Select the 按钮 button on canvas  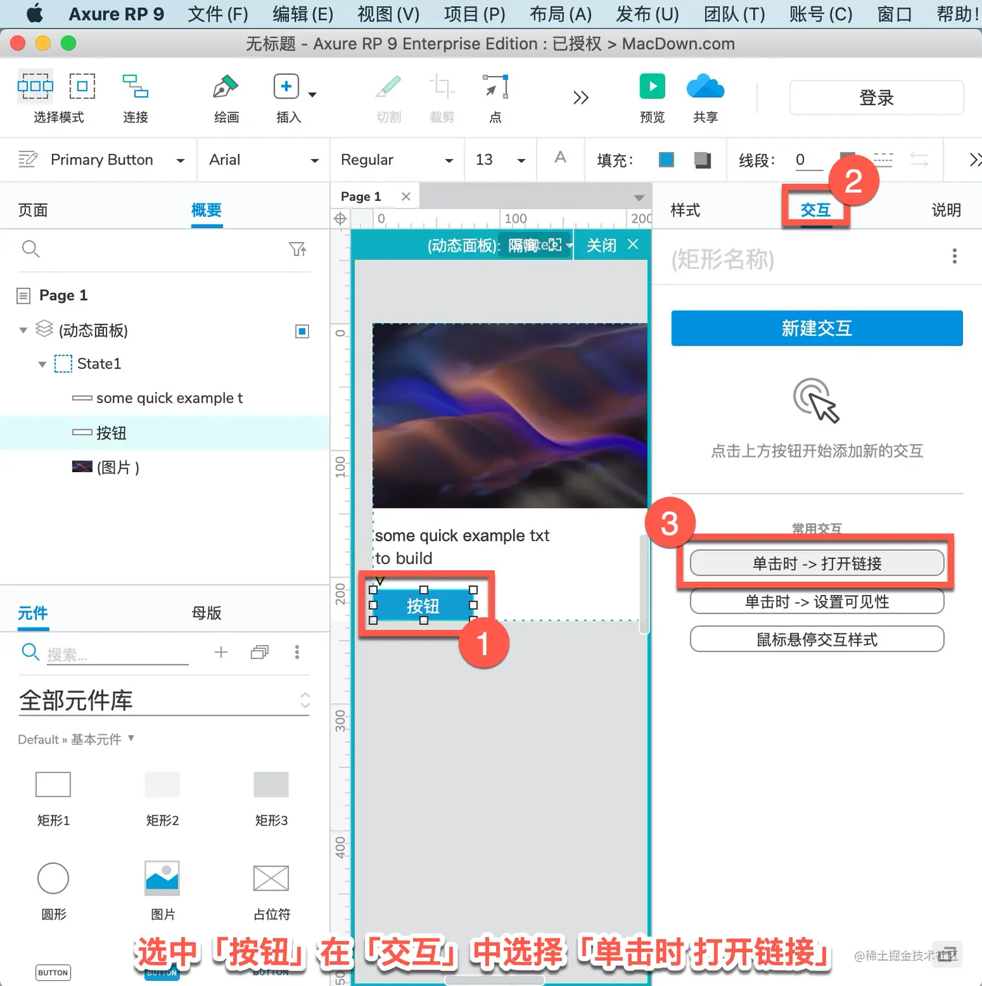pyautogui.click(x=423, y=605)
